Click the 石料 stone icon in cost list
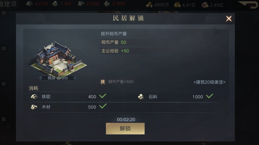Viewport: 259px width, 145px height. tap(141, 97)
